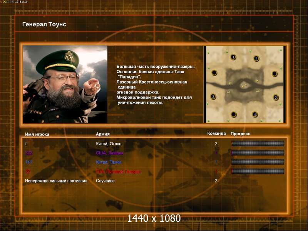Click the line 'Основная боевая единица-Танк'

[150, 72]
